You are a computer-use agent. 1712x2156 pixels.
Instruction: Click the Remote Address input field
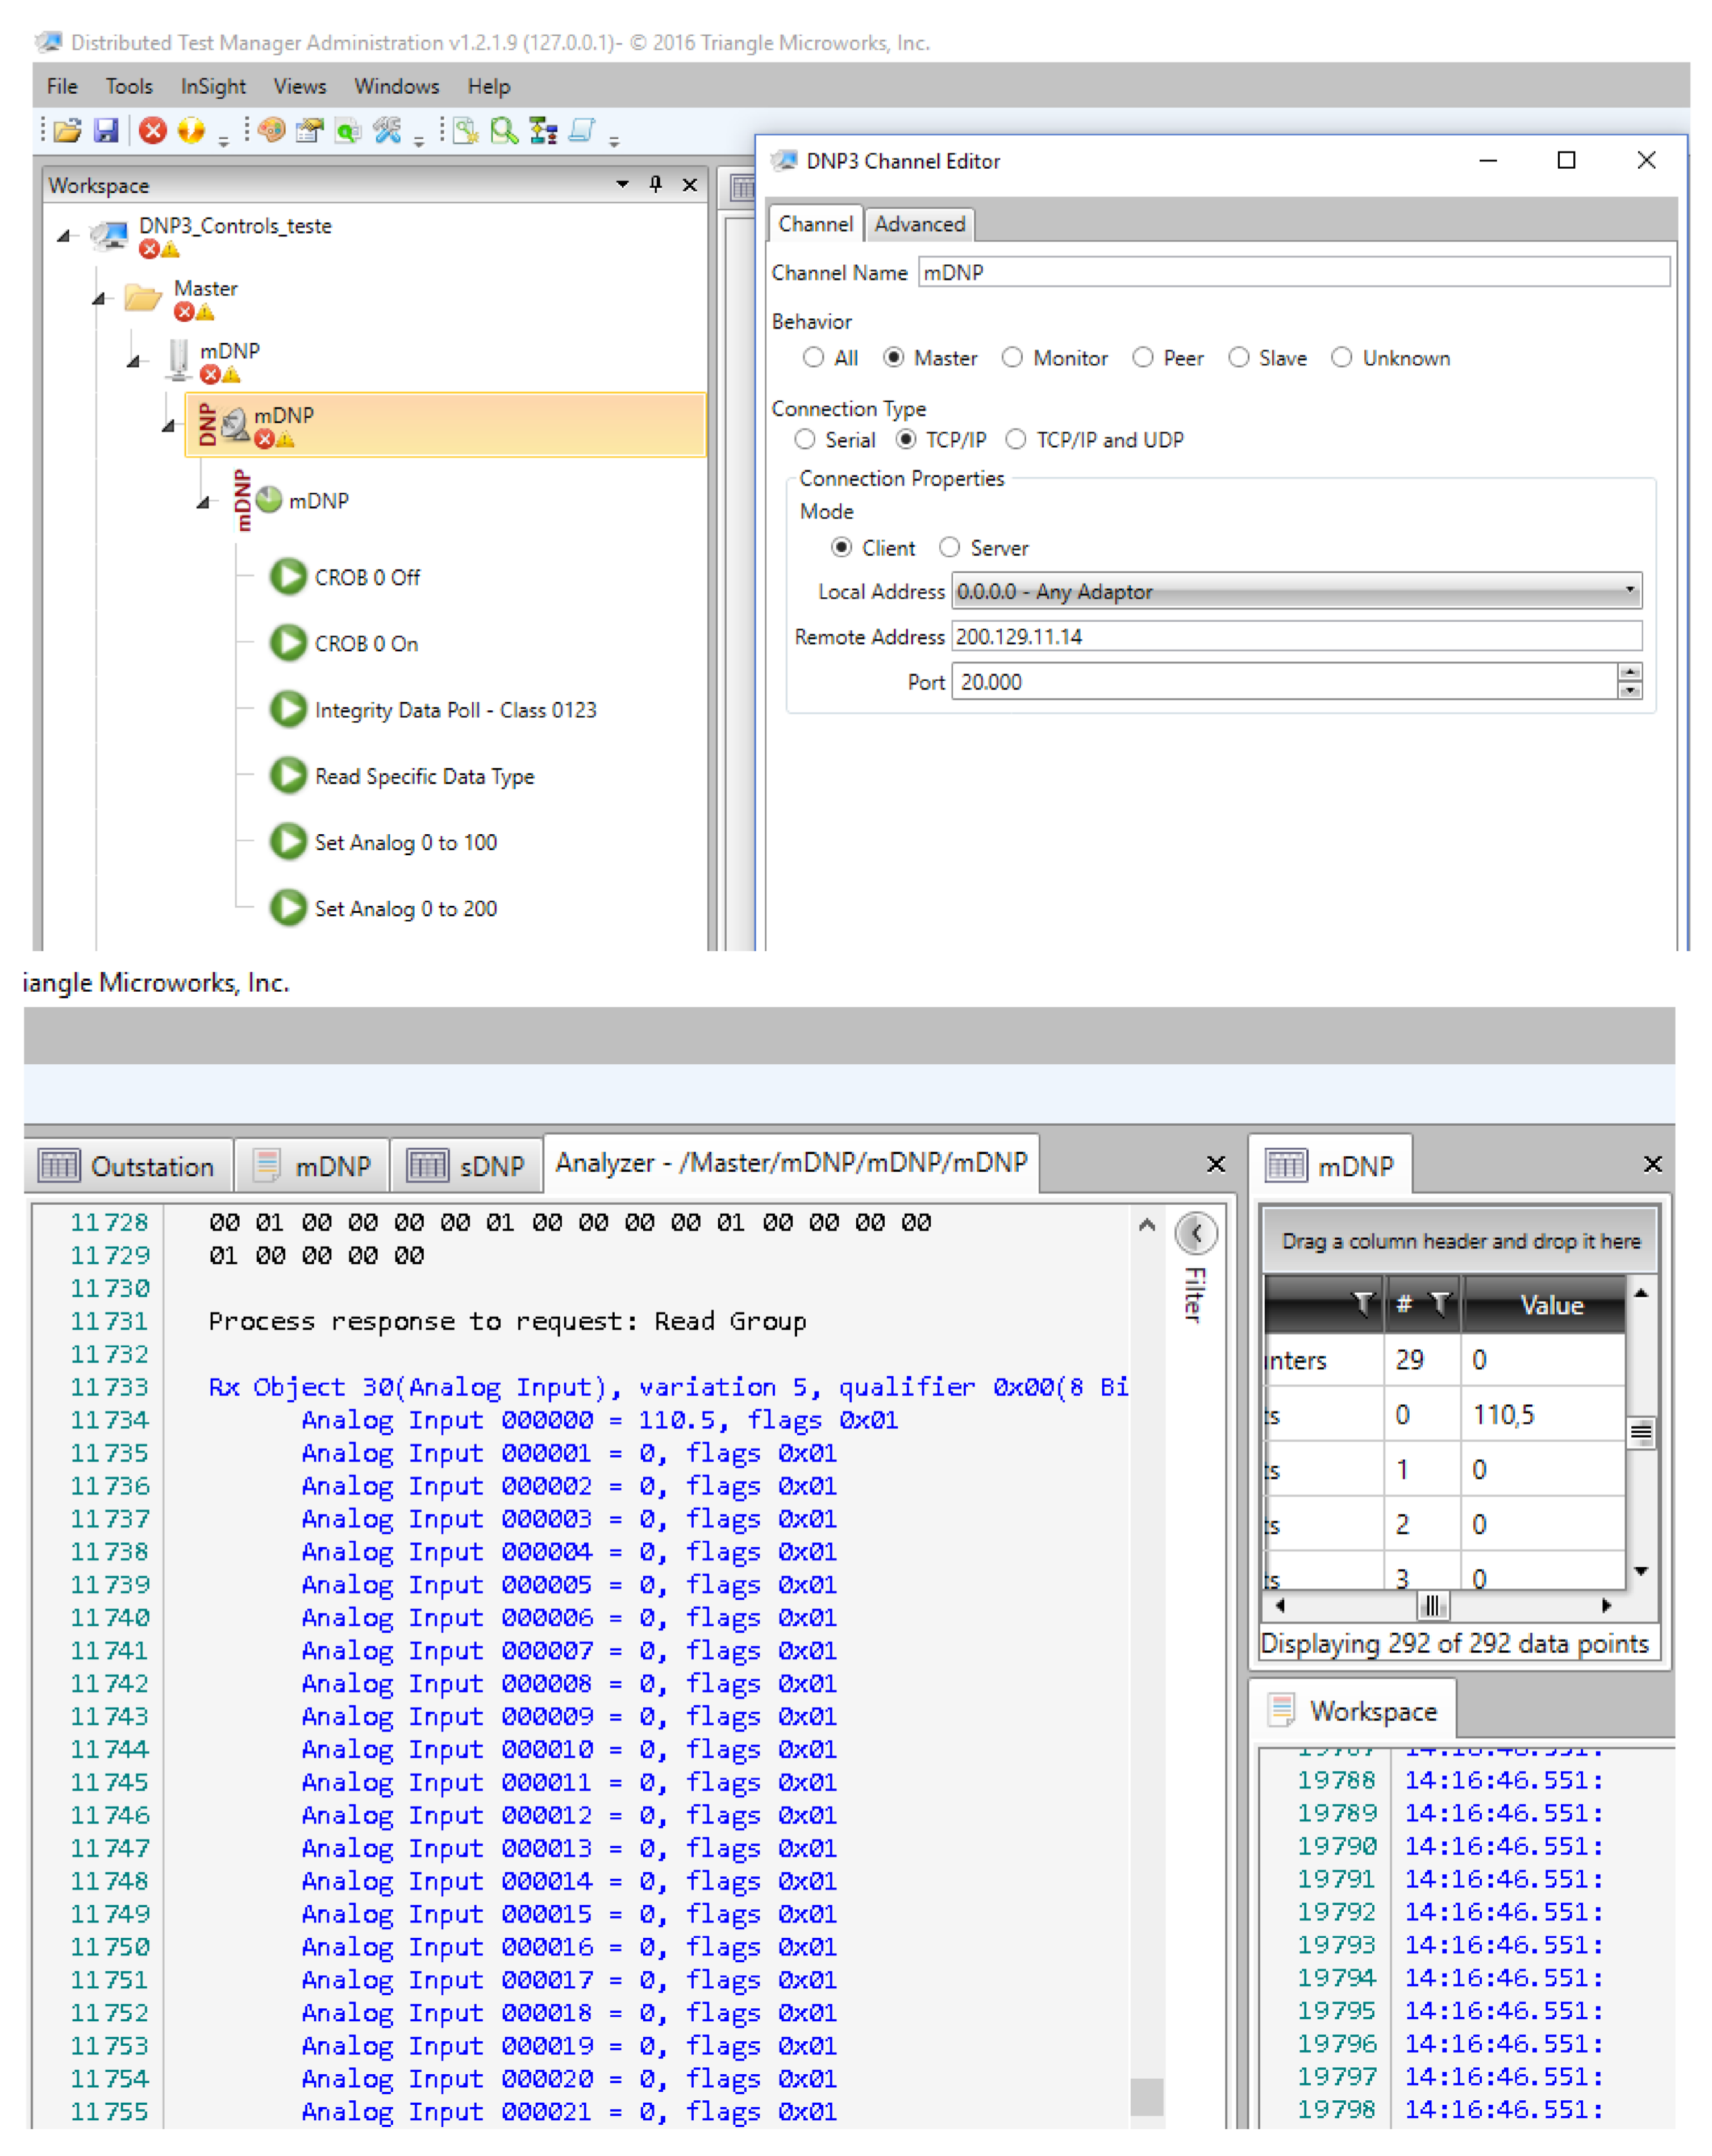click(1295, 637)
